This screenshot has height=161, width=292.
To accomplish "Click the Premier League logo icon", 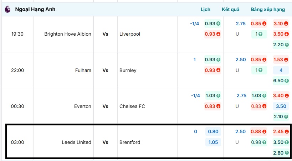I will pyautogui.click(x=7, y=9).
